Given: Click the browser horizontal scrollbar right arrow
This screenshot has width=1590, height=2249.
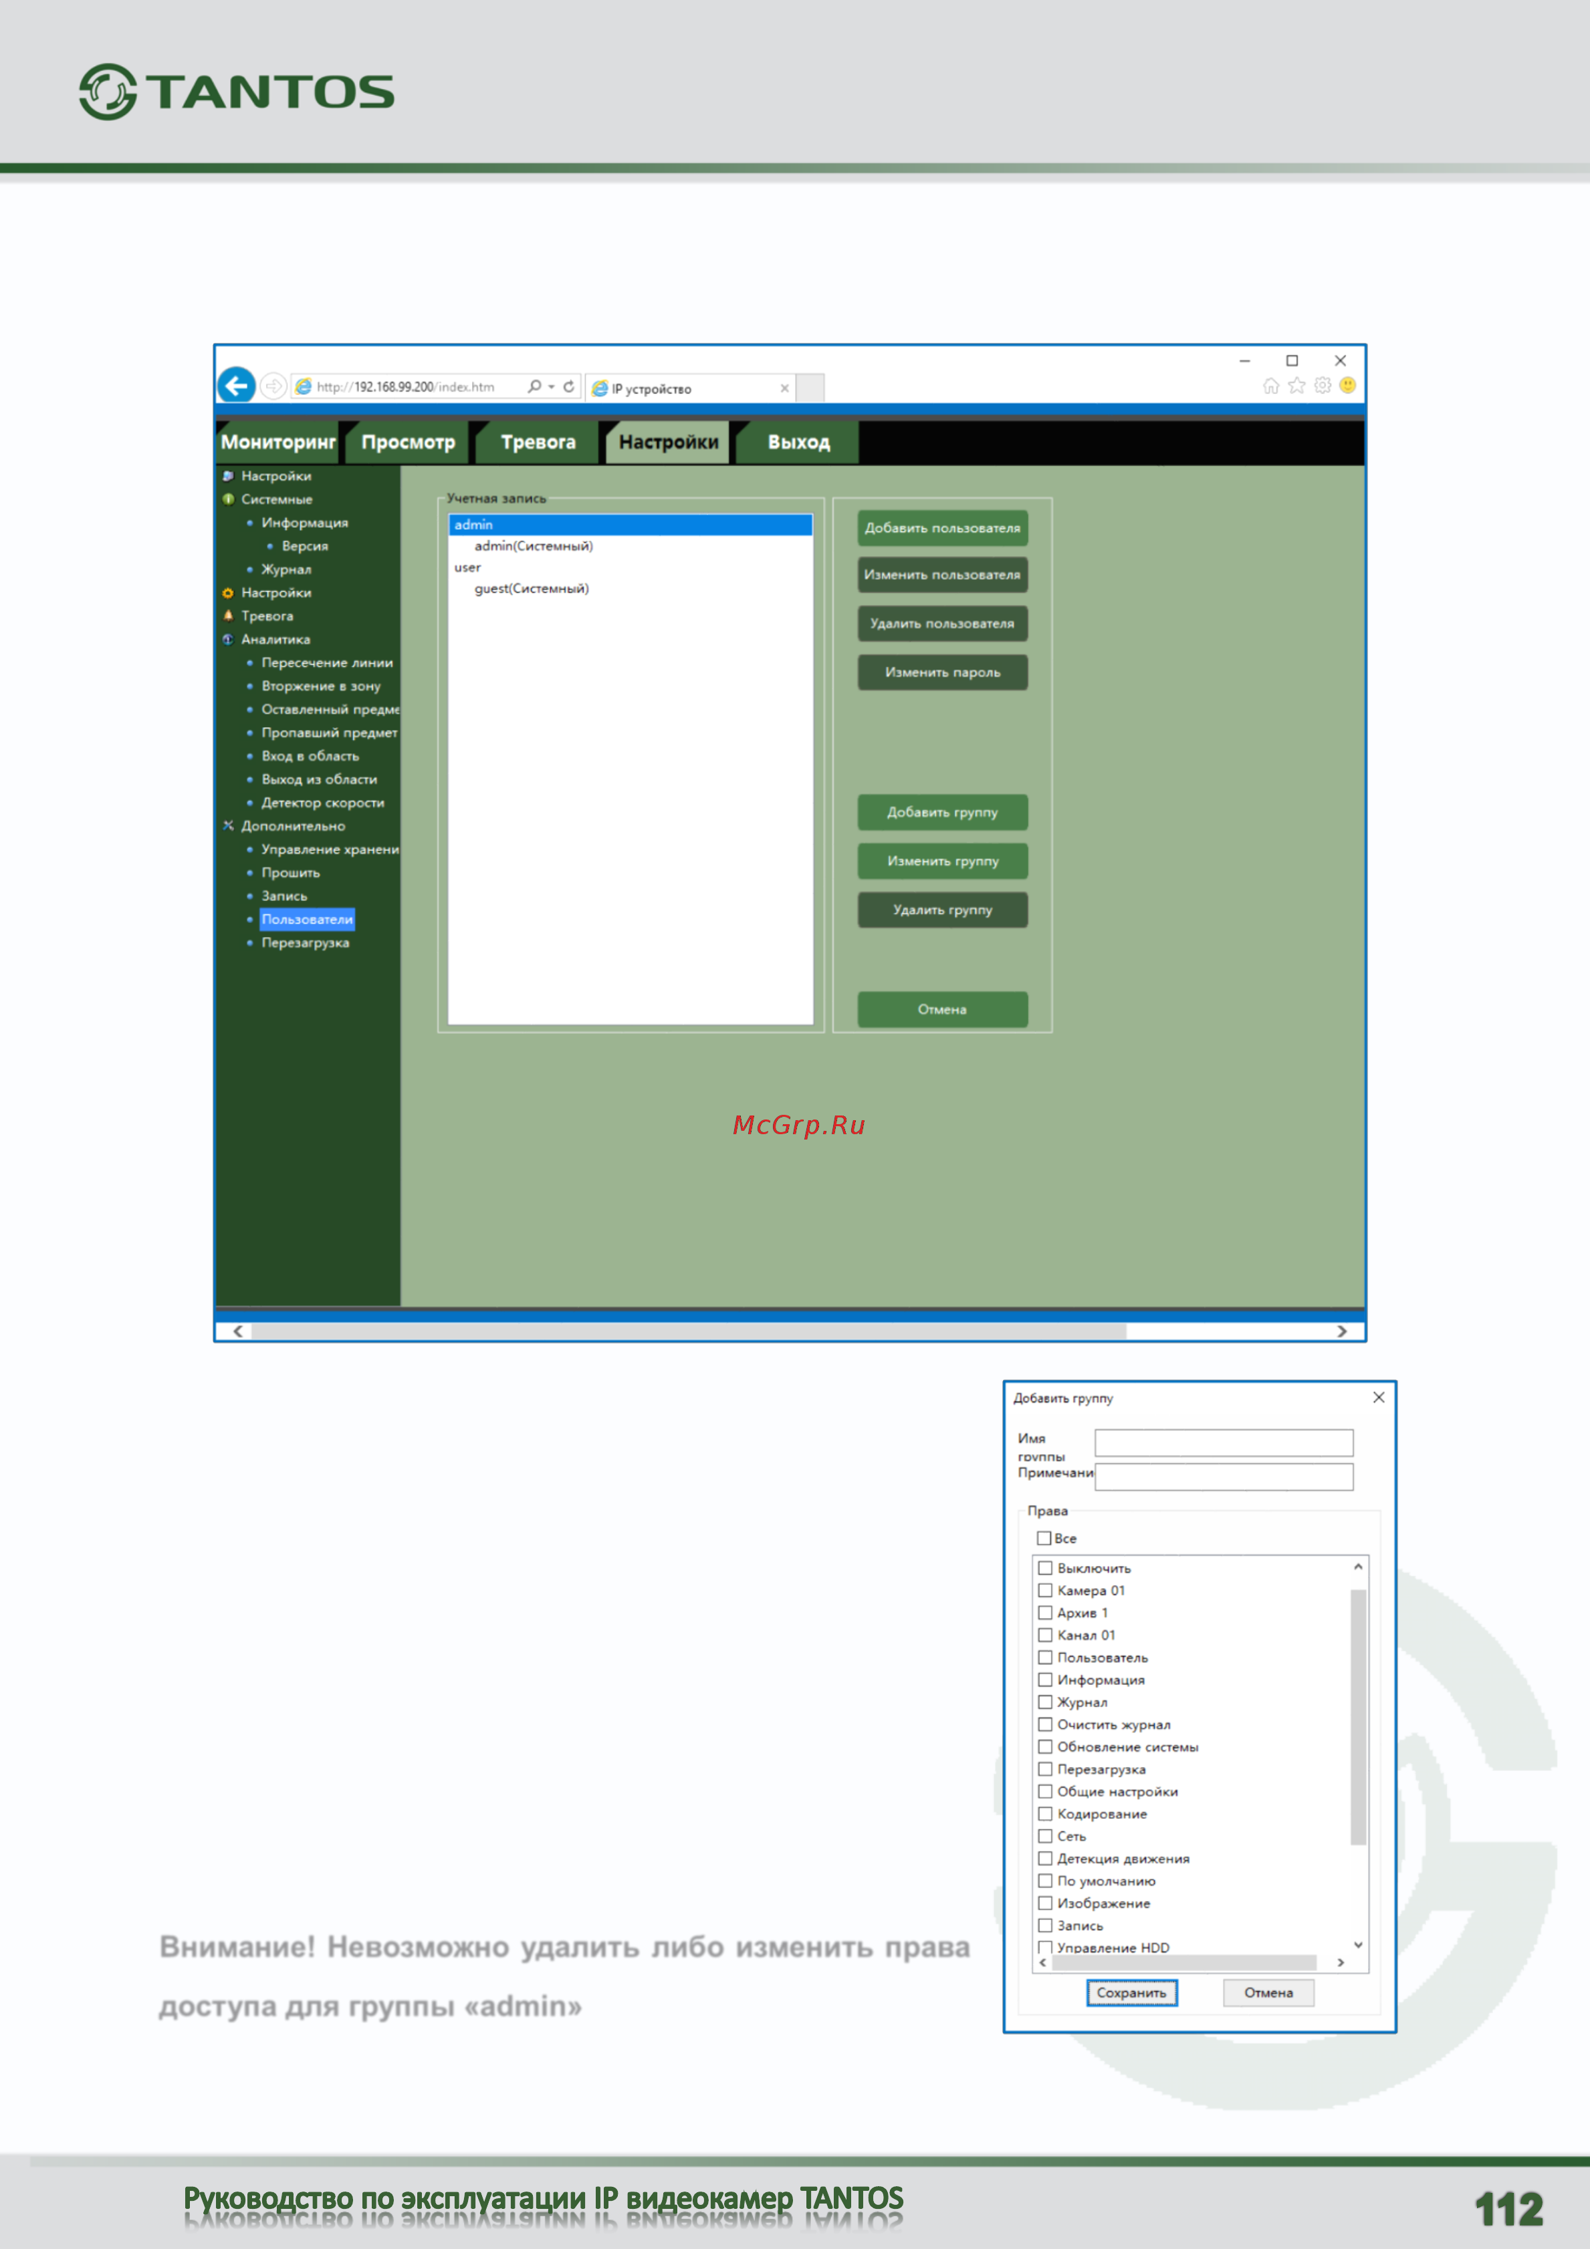Looking at the screenshot, I should [1342, 1331].
